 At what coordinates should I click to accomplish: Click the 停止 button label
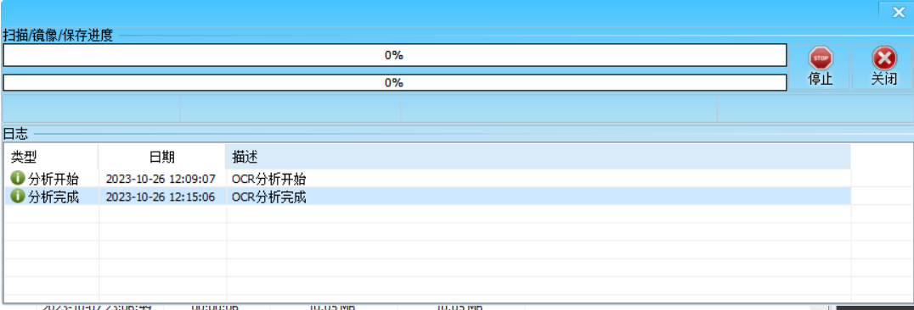[x=821, y=80]
